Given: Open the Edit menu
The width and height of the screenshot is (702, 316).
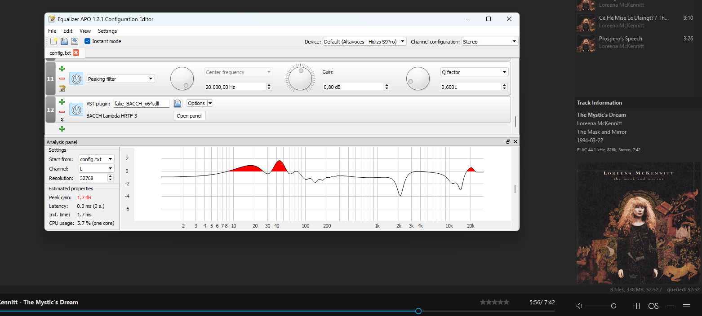Looking at the screenshot, I should pyautogui.click(x=68, y=31).
